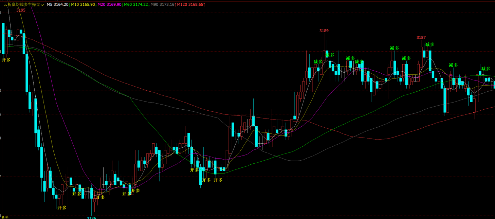Viewport: 495px width, 219px height.
Task: Open the 云析赢均线多空操盘 indicator dropdown
Action: click(x=23, y=4)
